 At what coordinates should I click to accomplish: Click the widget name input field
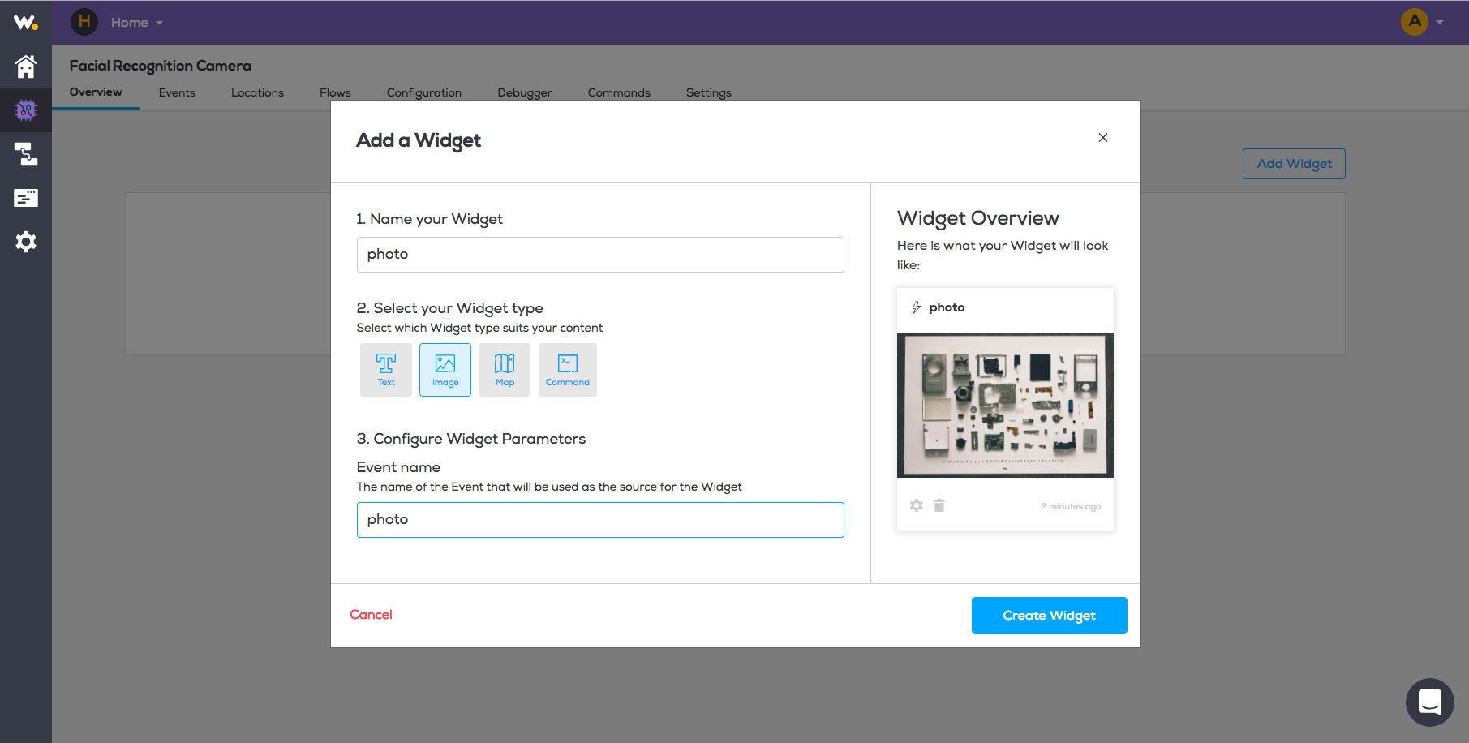(600, 255)
